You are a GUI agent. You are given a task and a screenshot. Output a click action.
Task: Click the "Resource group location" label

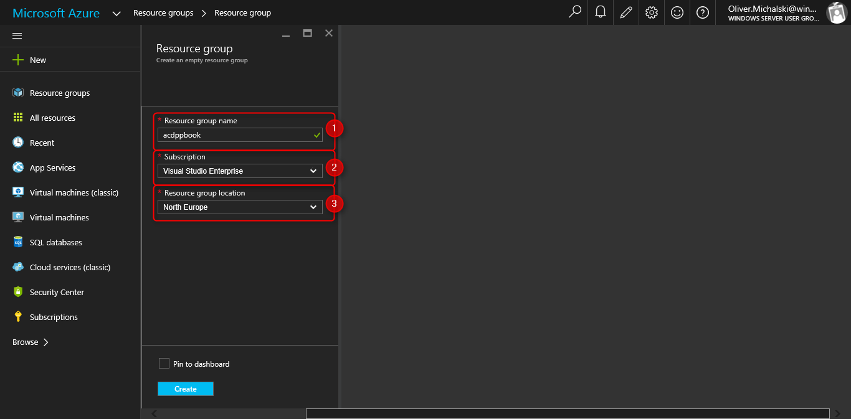[x=205, y=193]
